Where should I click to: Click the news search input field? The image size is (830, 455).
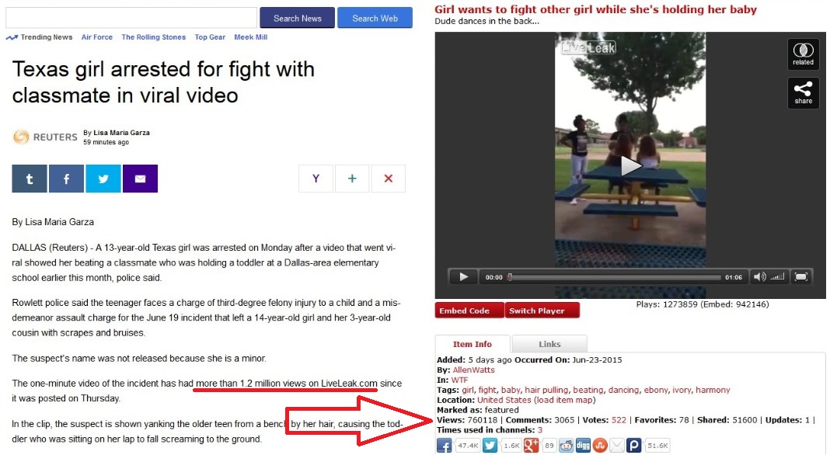[131, 18]
